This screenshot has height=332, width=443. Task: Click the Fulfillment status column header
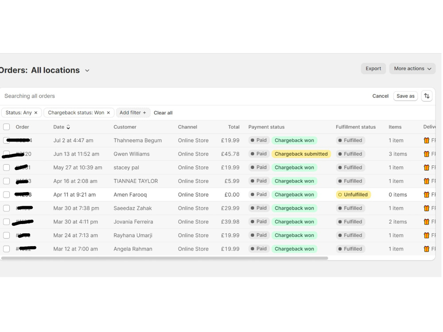[356, 127]
